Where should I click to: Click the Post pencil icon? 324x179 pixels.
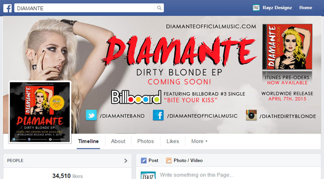coord(144,160)
